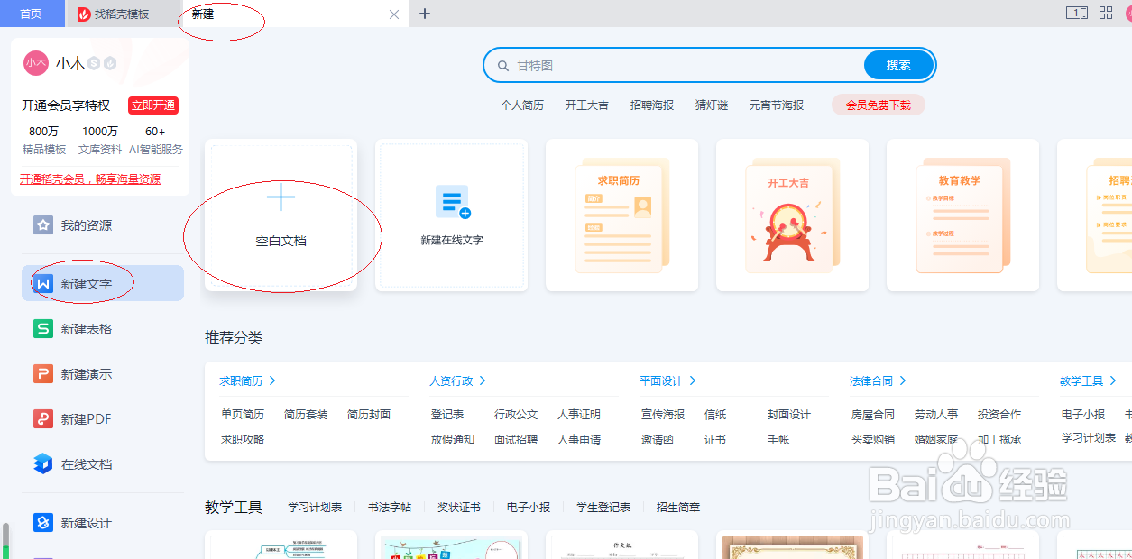
Task: Click the 搜索 button
Action: click(898, 65)
